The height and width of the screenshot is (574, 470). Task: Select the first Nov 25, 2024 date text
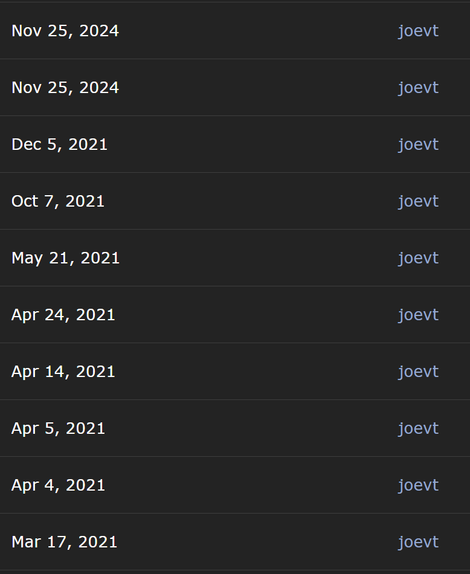coord(65,31)
